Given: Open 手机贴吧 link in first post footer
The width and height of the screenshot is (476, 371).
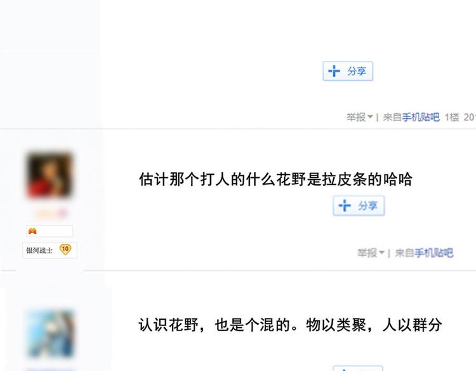Looking at the screenshot, I should [x=421, y=117].
